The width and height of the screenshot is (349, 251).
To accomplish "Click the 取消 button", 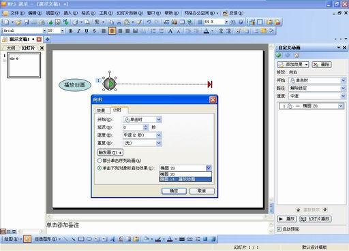I will [202, 191].
